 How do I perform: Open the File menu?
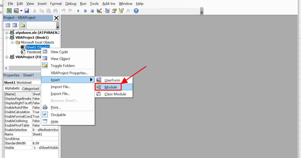coord(11,4)
